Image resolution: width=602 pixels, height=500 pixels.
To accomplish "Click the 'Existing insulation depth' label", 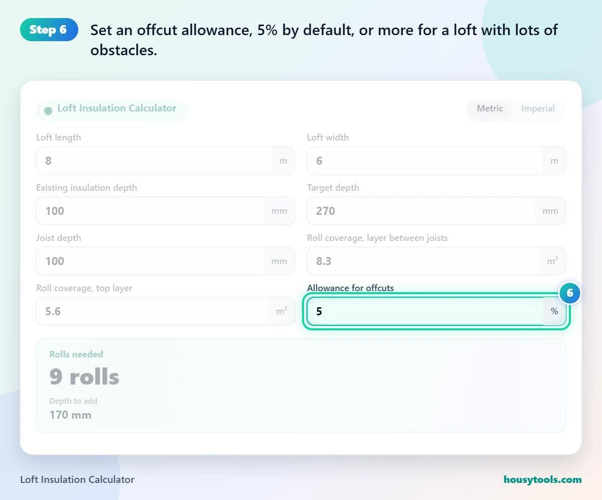I will 87,188.
